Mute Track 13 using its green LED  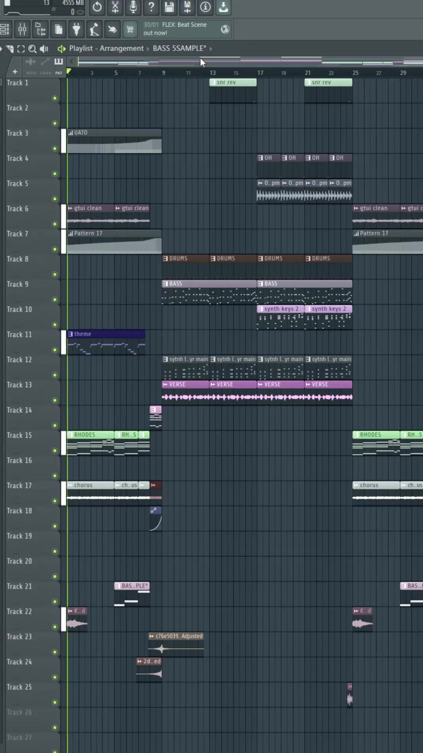click(55, 400)
